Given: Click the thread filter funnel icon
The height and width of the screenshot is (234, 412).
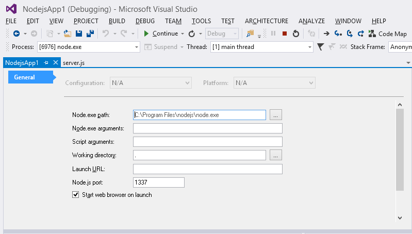Looking at the screenshot, I should pyautogui.click(x=320, y=47).
